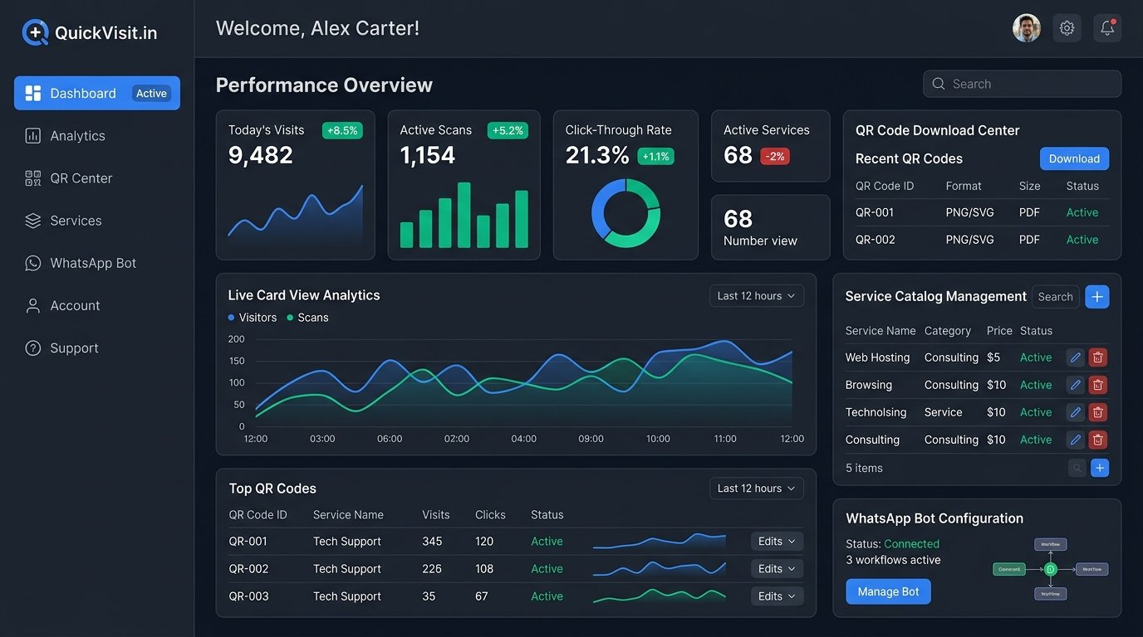Viewport: 1143px width, 637px height.
Task: Edit the Browsing service
Action: 1076,385
